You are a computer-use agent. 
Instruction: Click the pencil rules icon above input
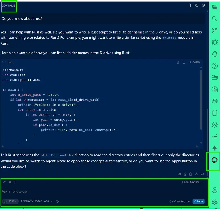(4, 182)
